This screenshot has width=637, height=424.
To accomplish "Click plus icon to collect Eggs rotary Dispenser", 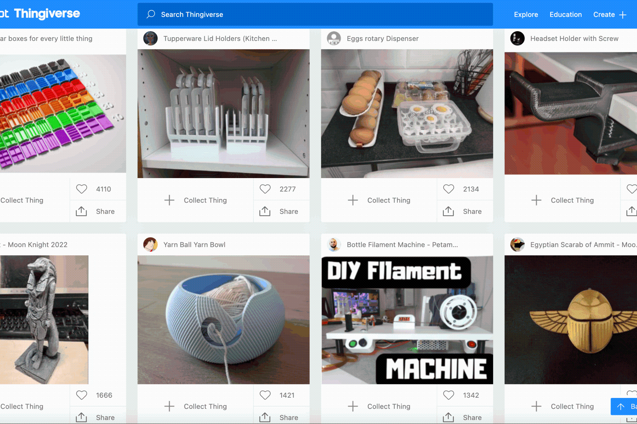I will (x=353, y=200).
